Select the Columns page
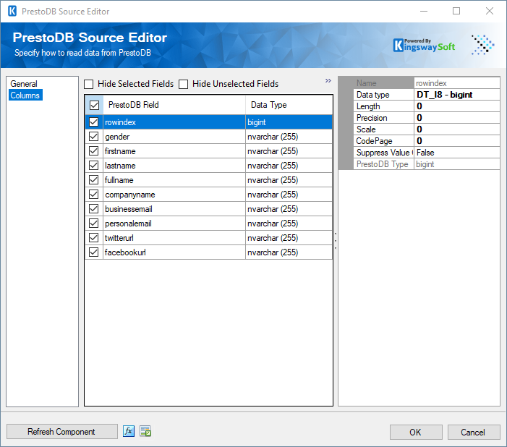This screenshot has width=507, height=447. point(25,95)
